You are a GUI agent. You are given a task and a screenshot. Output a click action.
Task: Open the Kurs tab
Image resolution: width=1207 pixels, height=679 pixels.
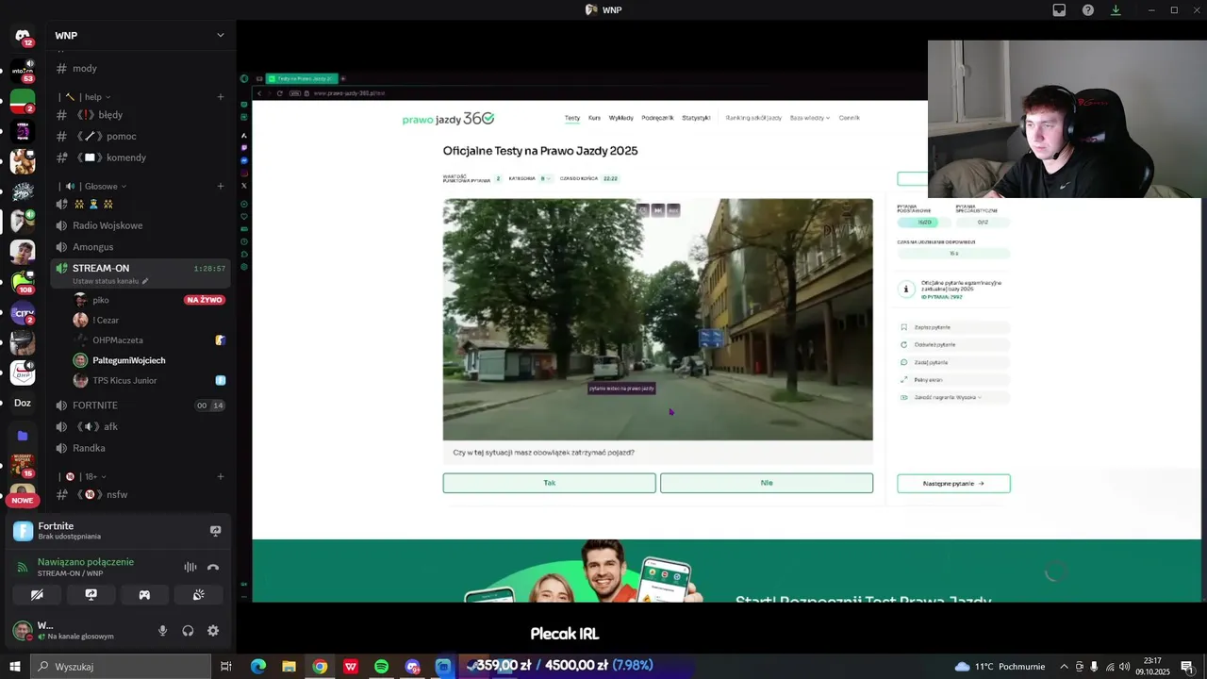point(594,118)
